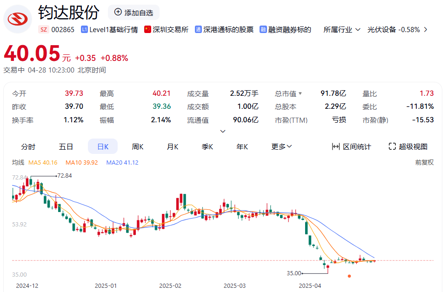Viewport: 447px width, 292px height.
Task: Click the 总股本 value 2.29亿
Action: [335, 106]
